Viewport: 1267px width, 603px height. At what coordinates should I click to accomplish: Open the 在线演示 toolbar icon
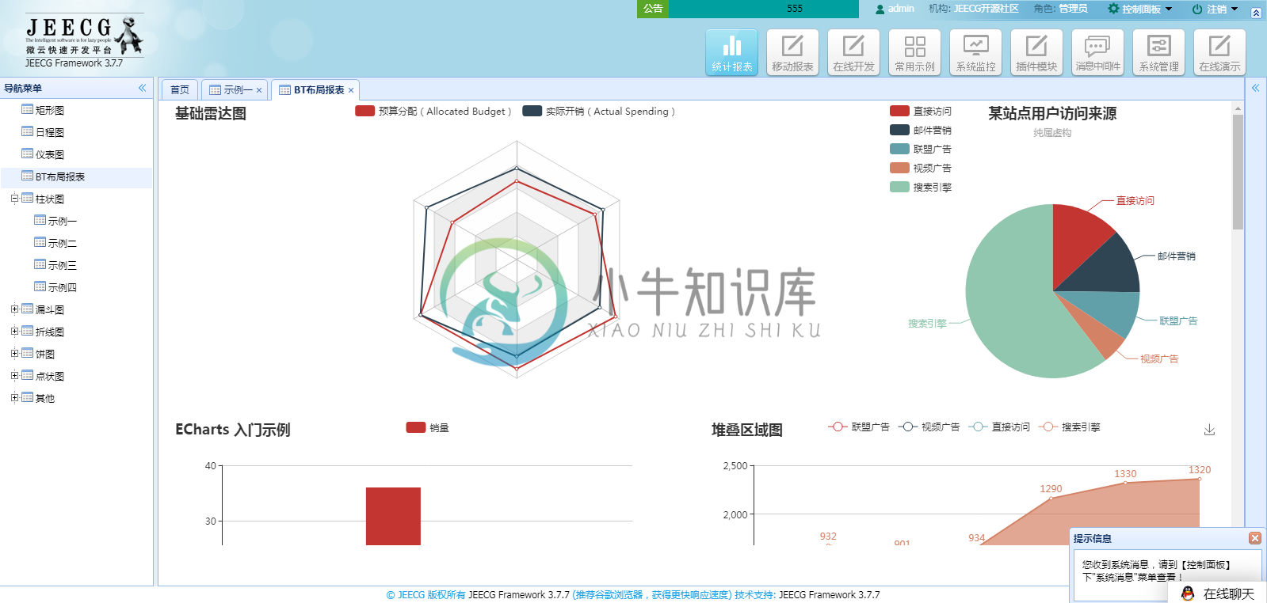point(1220,52)
